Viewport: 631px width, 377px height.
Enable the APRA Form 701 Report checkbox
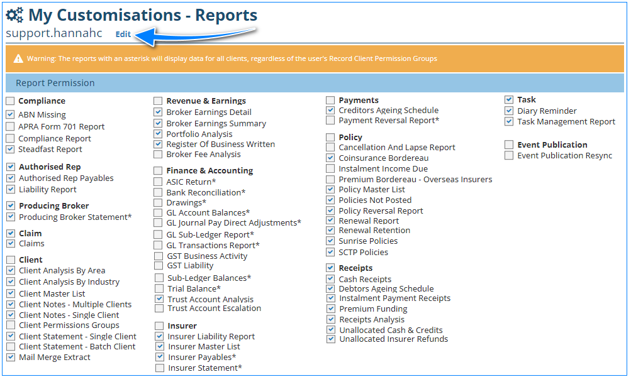pyautogui.click(x=10, y=127)
